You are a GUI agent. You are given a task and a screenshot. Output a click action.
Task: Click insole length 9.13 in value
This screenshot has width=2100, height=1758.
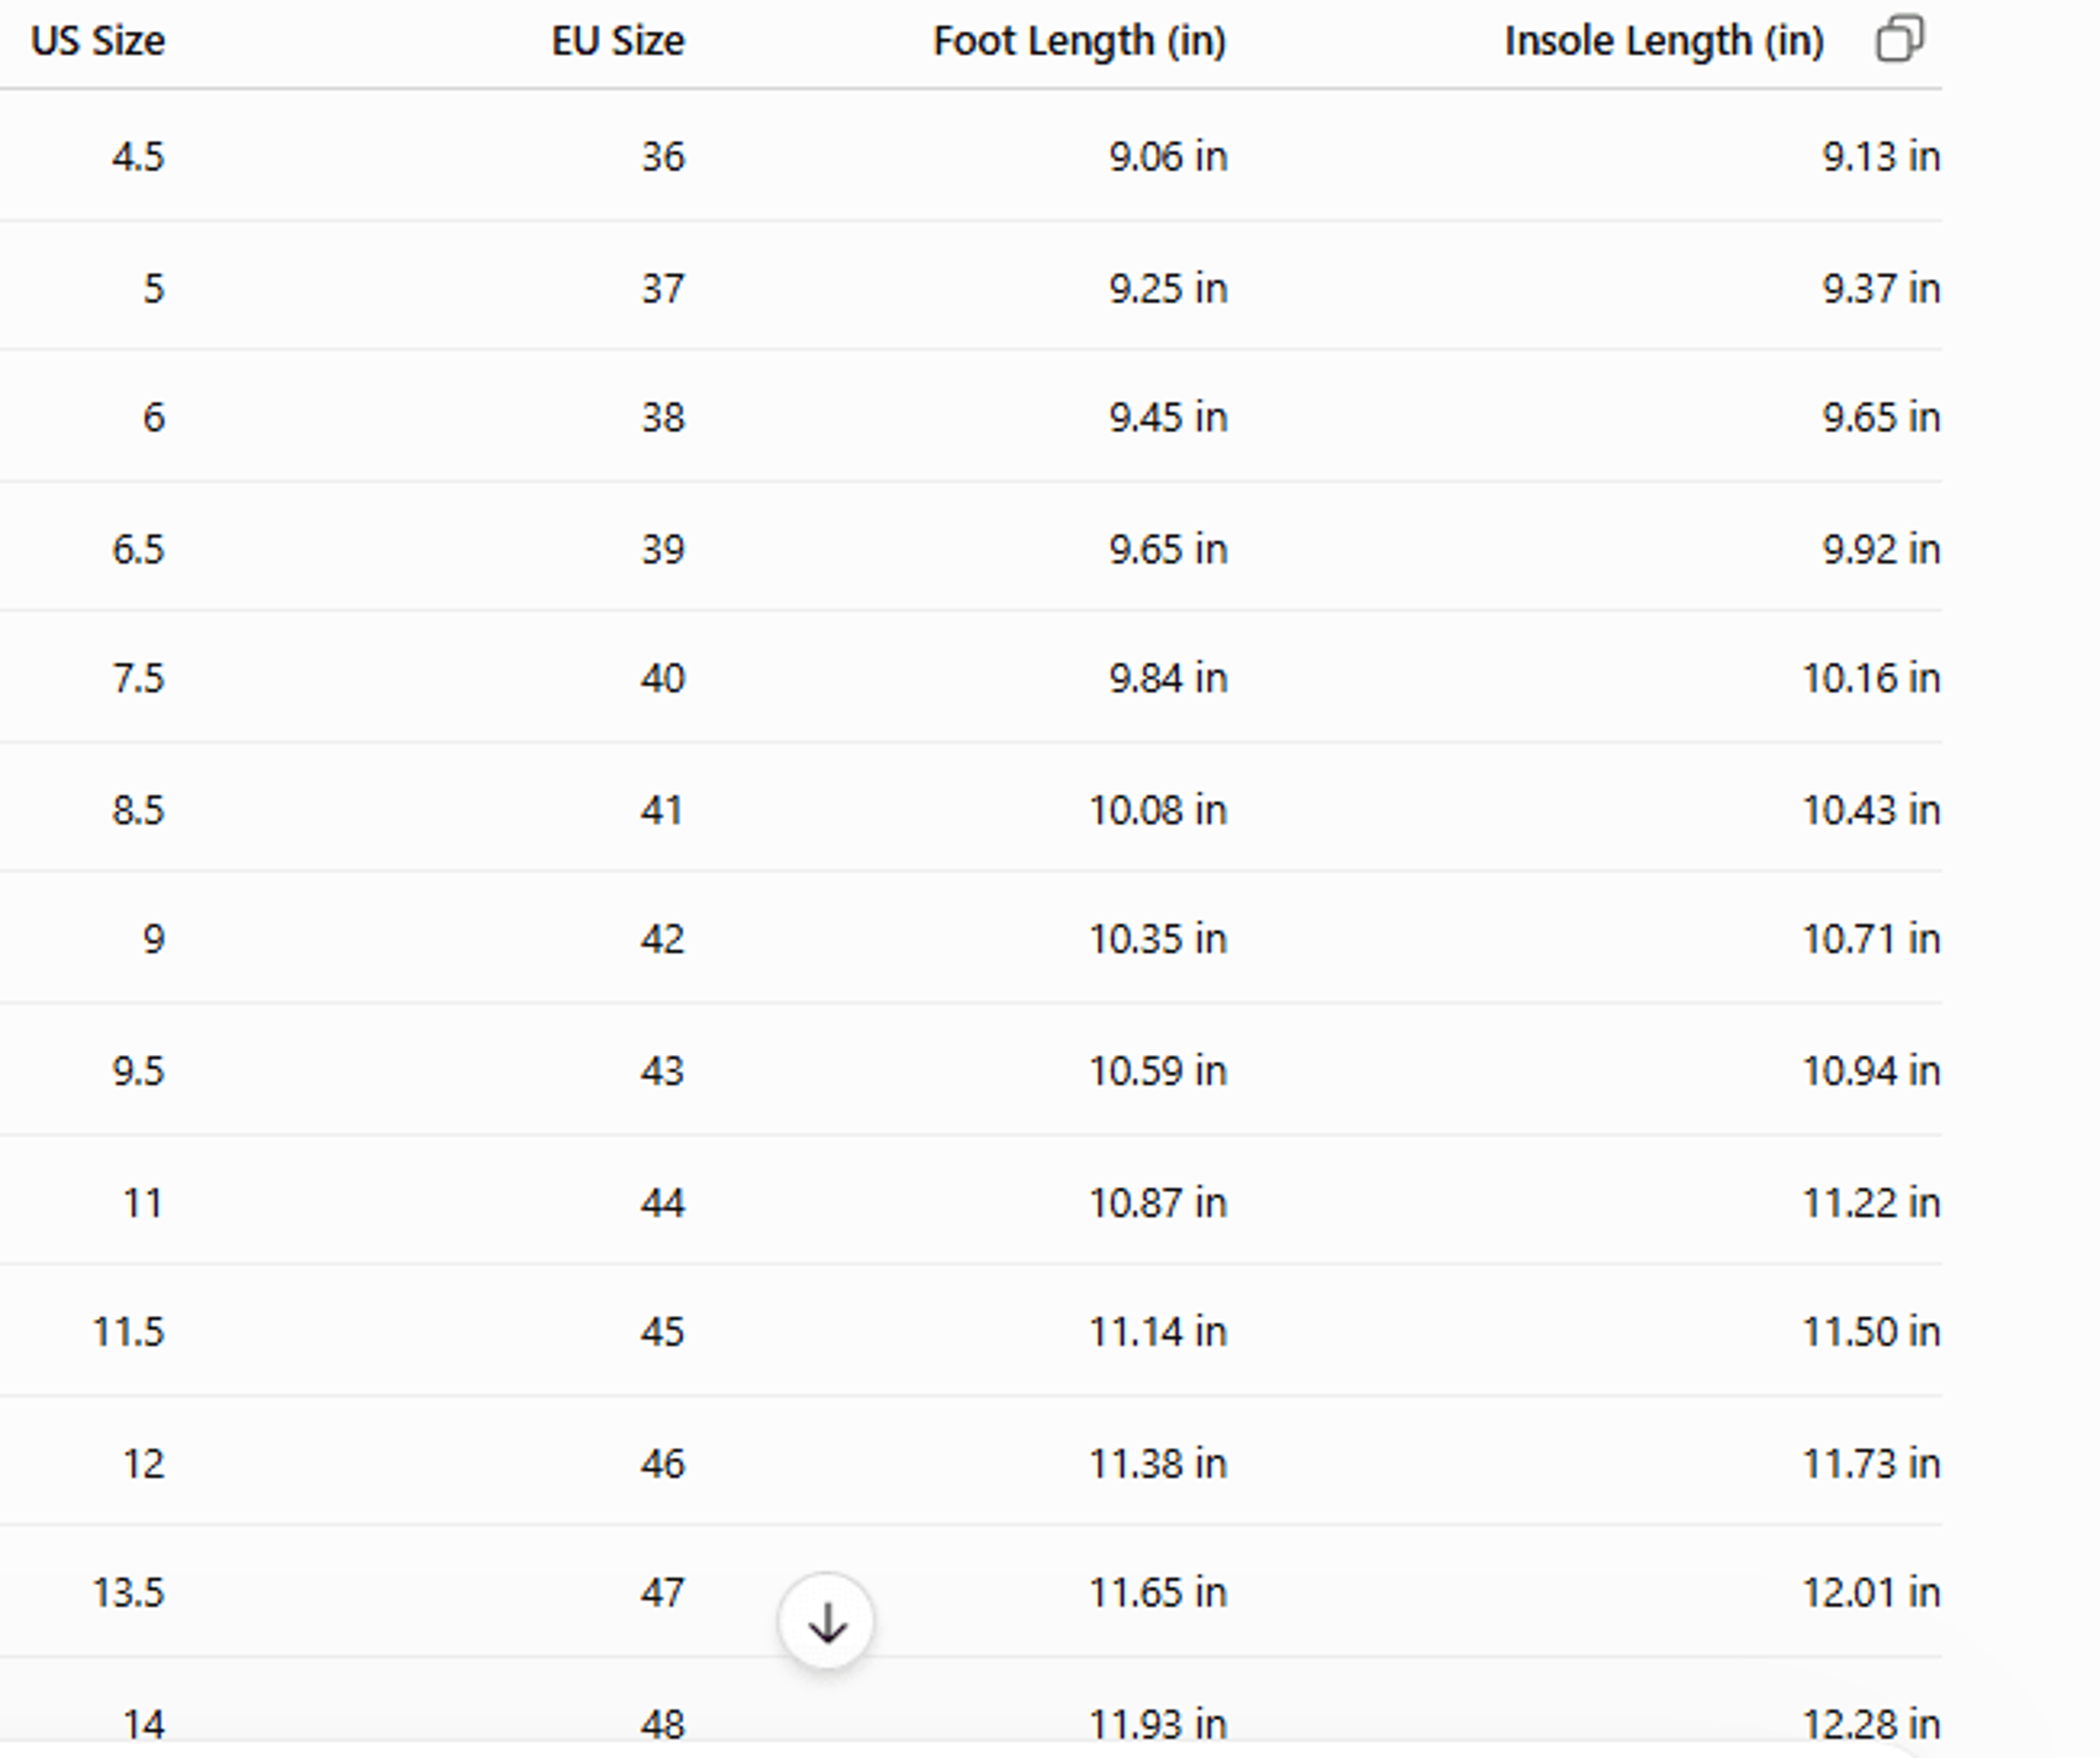pyautogui.click(x=1881, y=157)
